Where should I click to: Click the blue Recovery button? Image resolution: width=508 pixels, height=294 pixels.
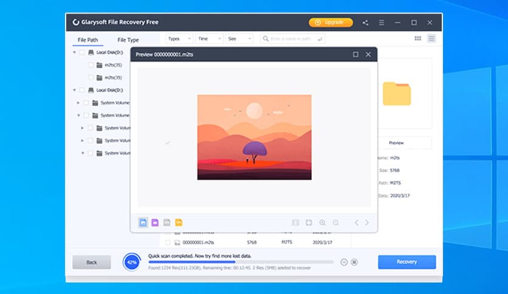pos(407,262)
